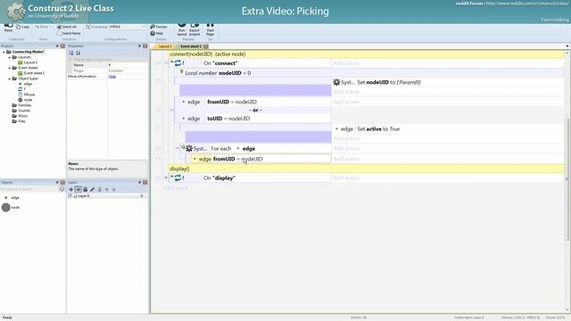Viewport: 571px width, 321px height.
Task: Collapse the Object types folder
Action: [10, 78]
